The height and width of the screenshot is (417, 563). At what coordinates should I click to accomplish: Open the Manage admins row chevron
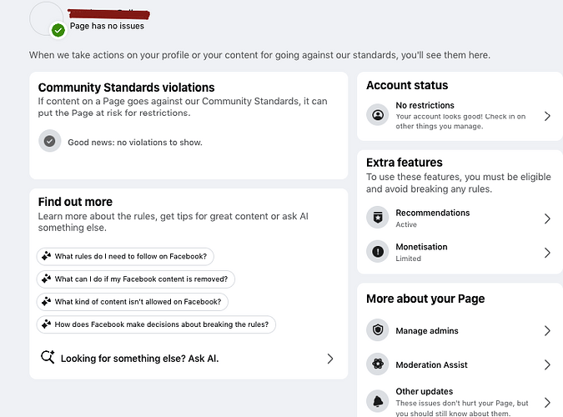coord(547,331)
